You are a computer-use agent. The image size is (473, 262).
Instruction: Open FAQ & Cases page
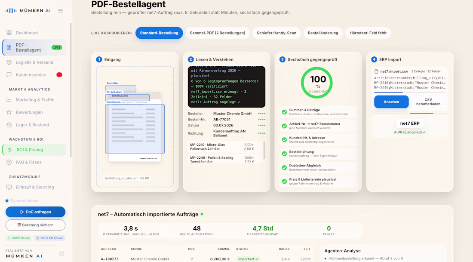[34, 162]
